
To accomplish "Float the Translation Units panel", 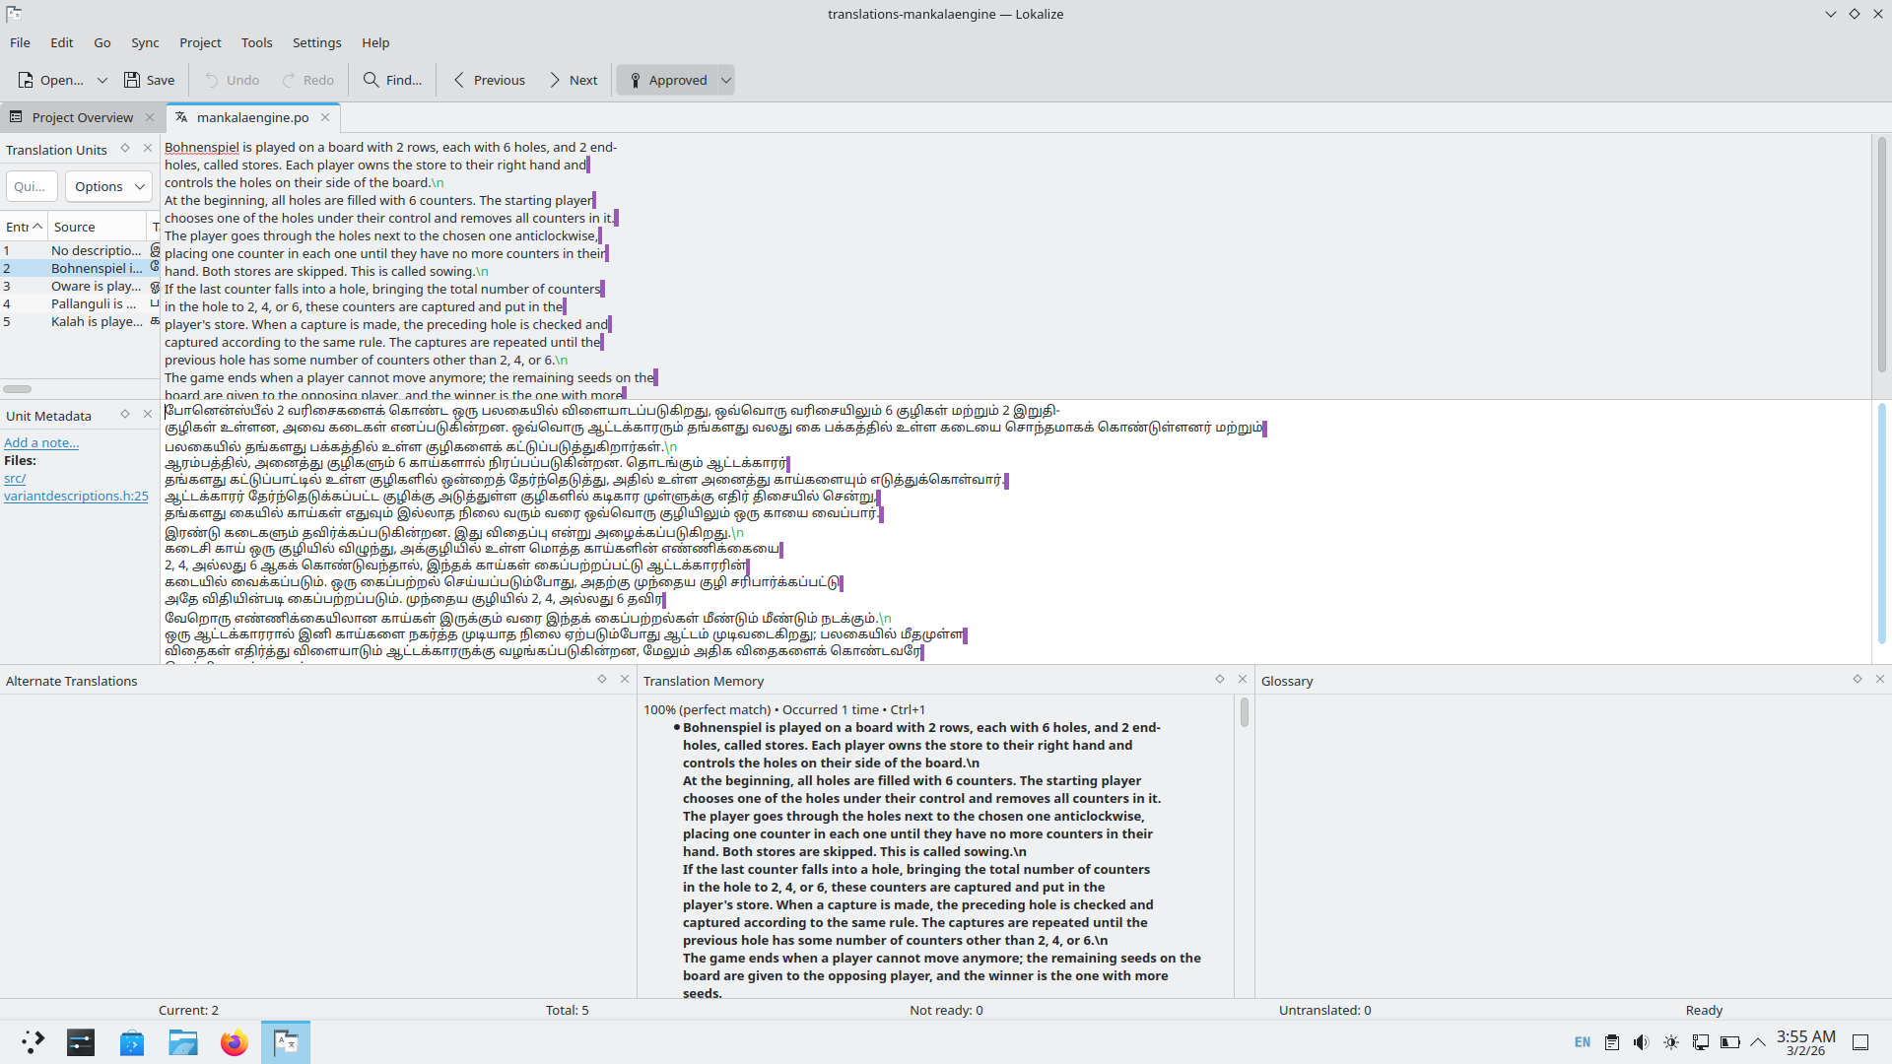I will [x=125, y=149].
